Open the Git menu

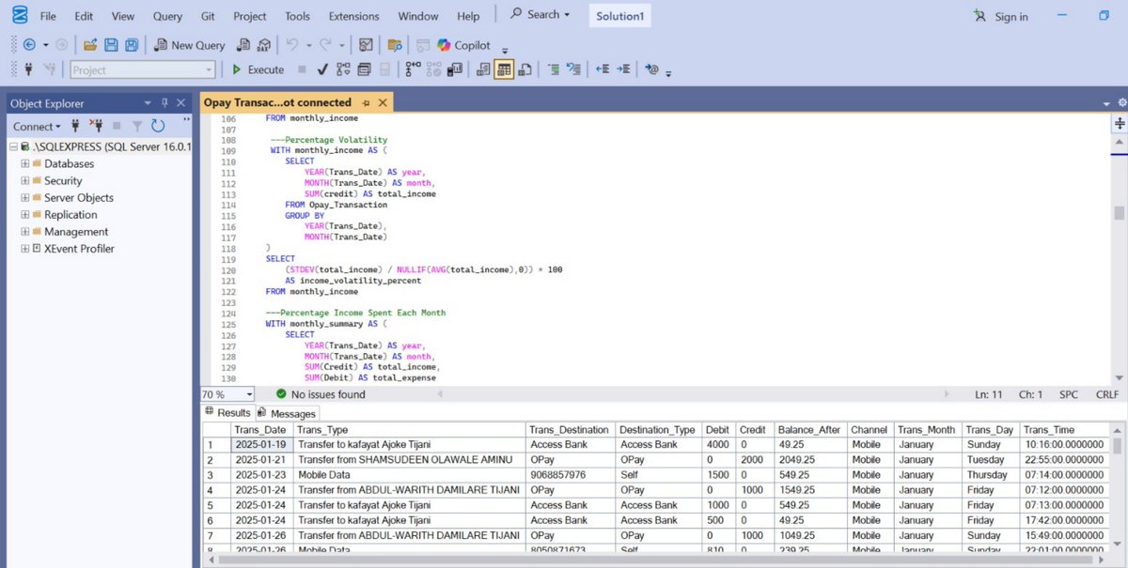208,16
